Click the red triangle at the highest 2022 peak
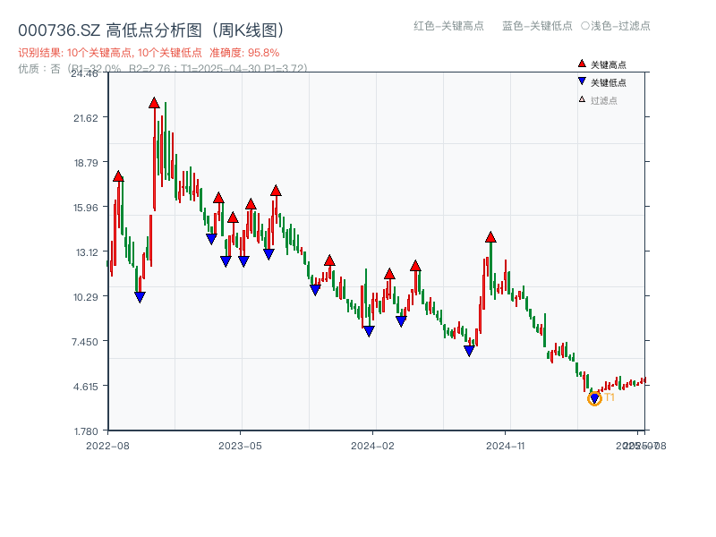The width and height of the screenshot is (716, 537). tap(154, 101)
